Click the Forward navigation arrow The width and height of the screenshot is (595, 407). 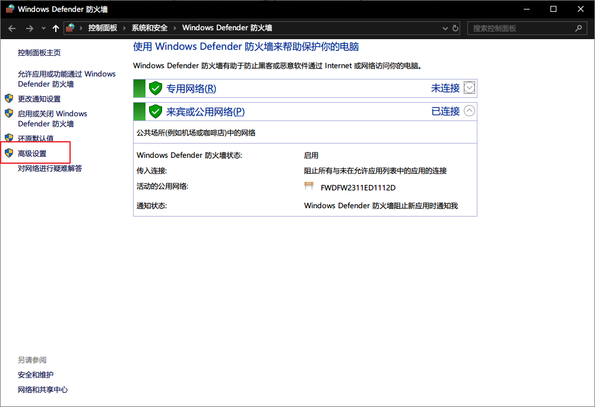click(x=29, y=28)
